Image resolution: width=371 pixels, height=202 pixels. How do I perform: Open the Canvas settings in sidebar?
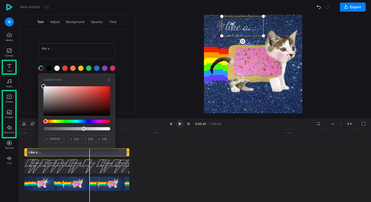(9, 52)
